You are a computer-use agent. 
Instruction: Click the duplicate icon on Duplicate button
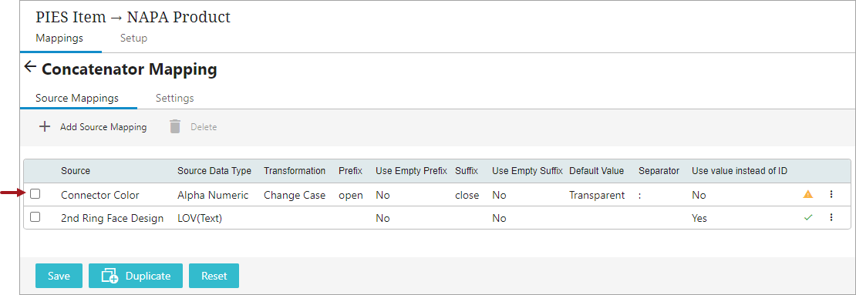pos(110,276)
